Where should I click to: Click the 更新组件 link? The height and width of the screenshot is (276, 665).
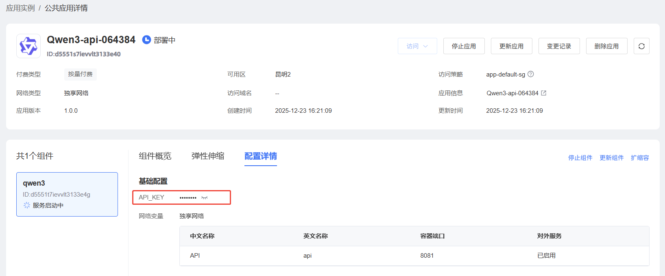pyautogui.click(x=611, y=158)
